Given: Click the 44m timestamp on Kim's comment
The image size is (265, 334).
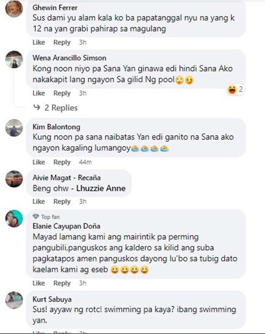Looking at the screenshot, I should 85,162.
